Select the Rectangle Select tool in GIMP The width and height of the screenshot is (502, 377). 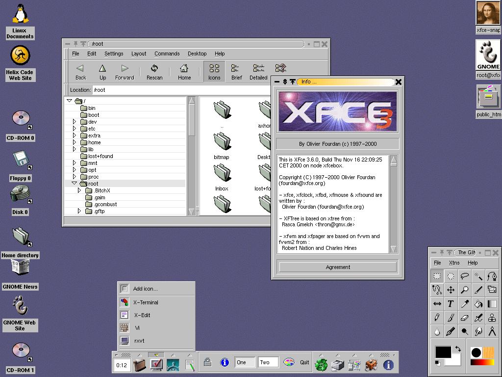pyautogui.click(x=437, y=276)
